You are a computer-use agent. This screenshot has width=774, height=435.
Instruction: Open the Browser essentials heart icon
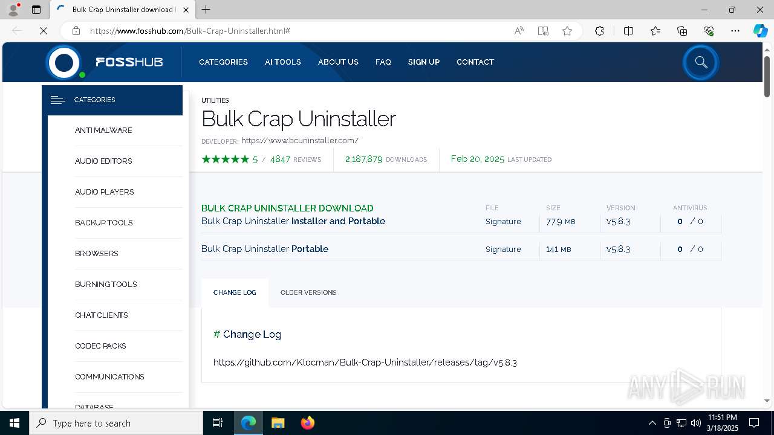click(709, 31)
